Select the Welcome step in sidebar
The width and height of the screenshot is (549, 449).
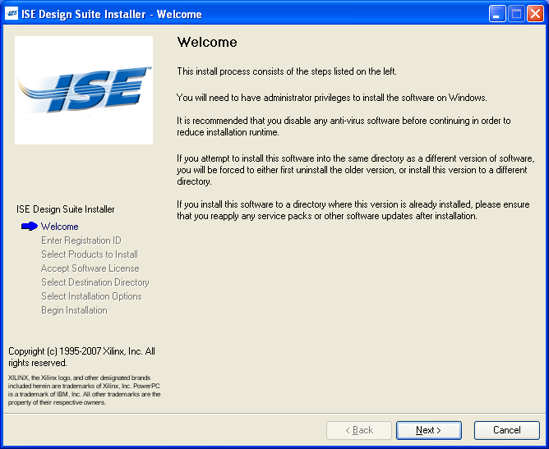[60, 227]
